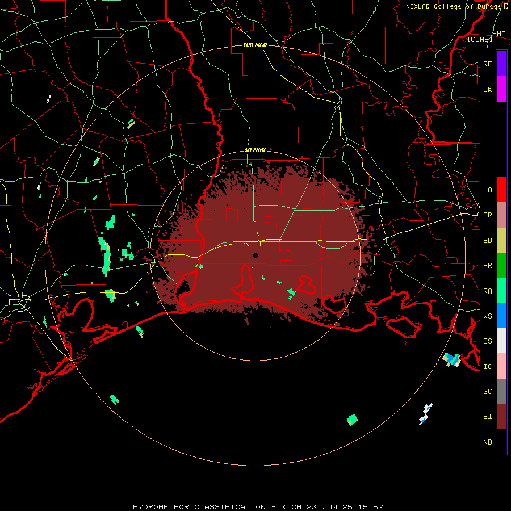
Task: Click the GC legend label
Action: (488, 392)
